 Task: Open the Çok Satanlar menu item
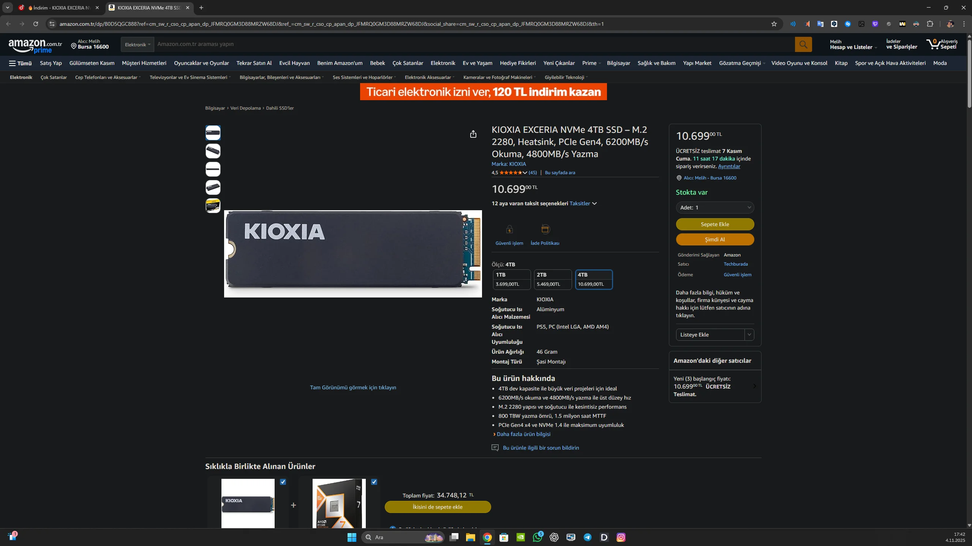pos(408,63)
